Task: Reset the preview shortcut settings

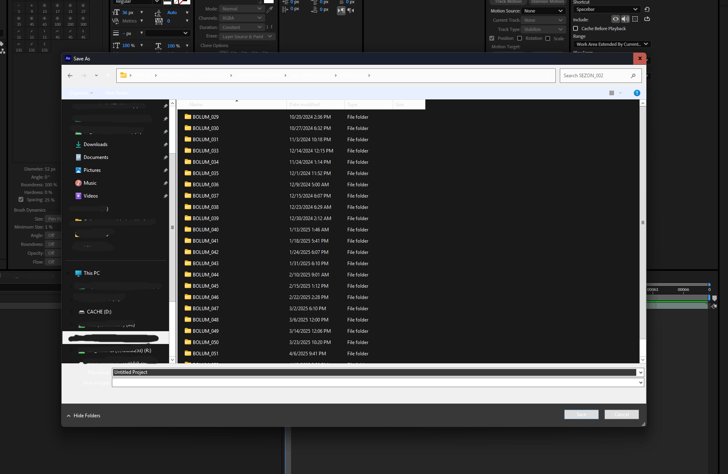Action: 647,9
